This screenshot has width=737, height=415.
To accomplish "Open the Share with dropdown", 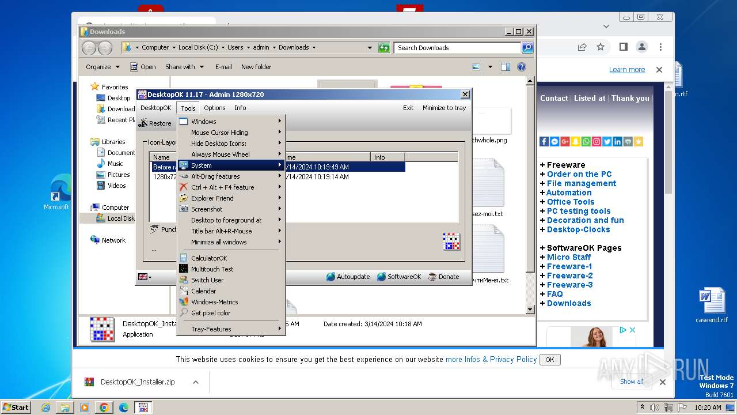I will [x=184, y=67].
